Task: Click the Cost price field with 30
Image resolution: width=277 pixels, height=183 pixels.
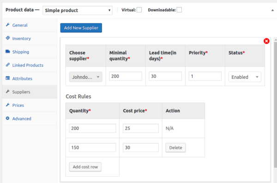Action: (x=141, y=148)
